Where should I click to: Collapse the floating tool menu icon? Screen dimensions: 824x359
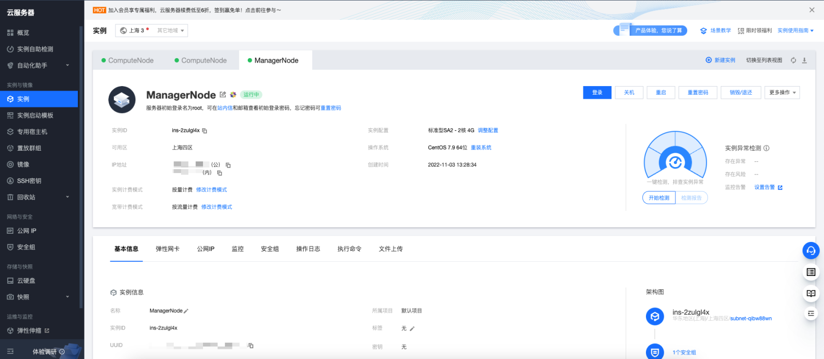tap(811, 314)
